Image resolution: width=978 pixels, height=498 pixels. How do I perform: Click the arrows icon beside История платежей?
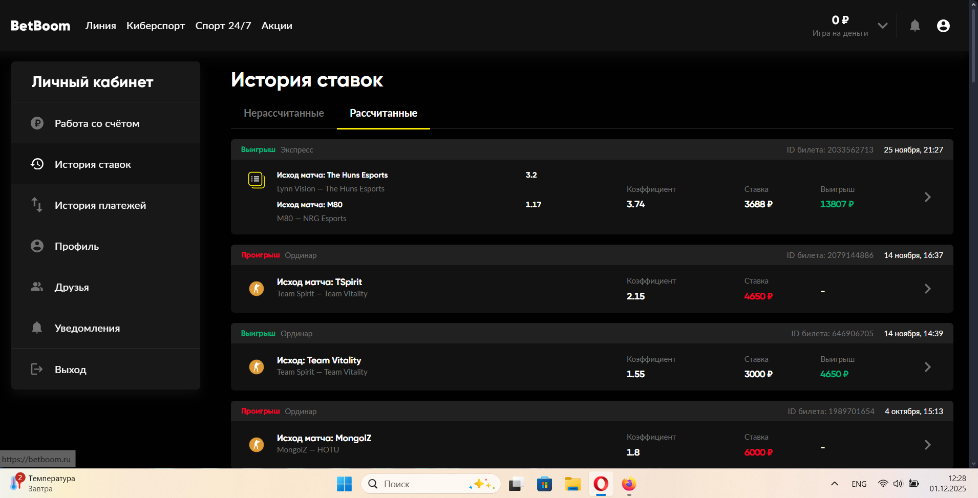37,205
